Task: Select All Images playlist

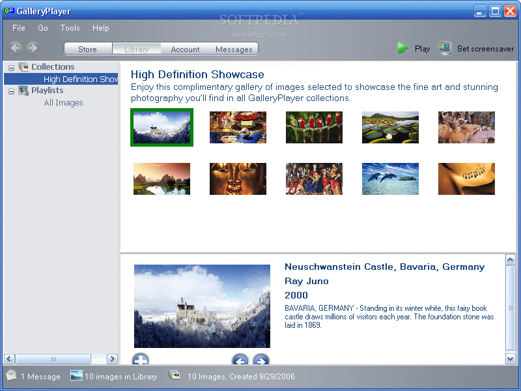Action: point(63,103)
